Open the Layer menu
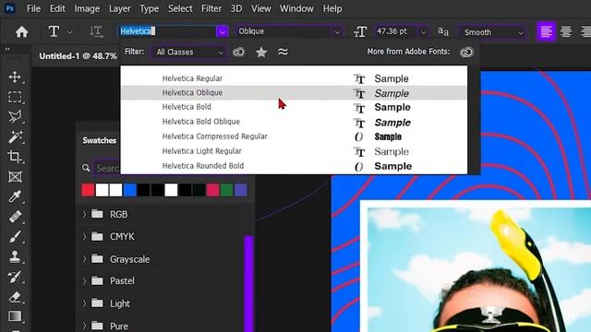 point(120,8)
